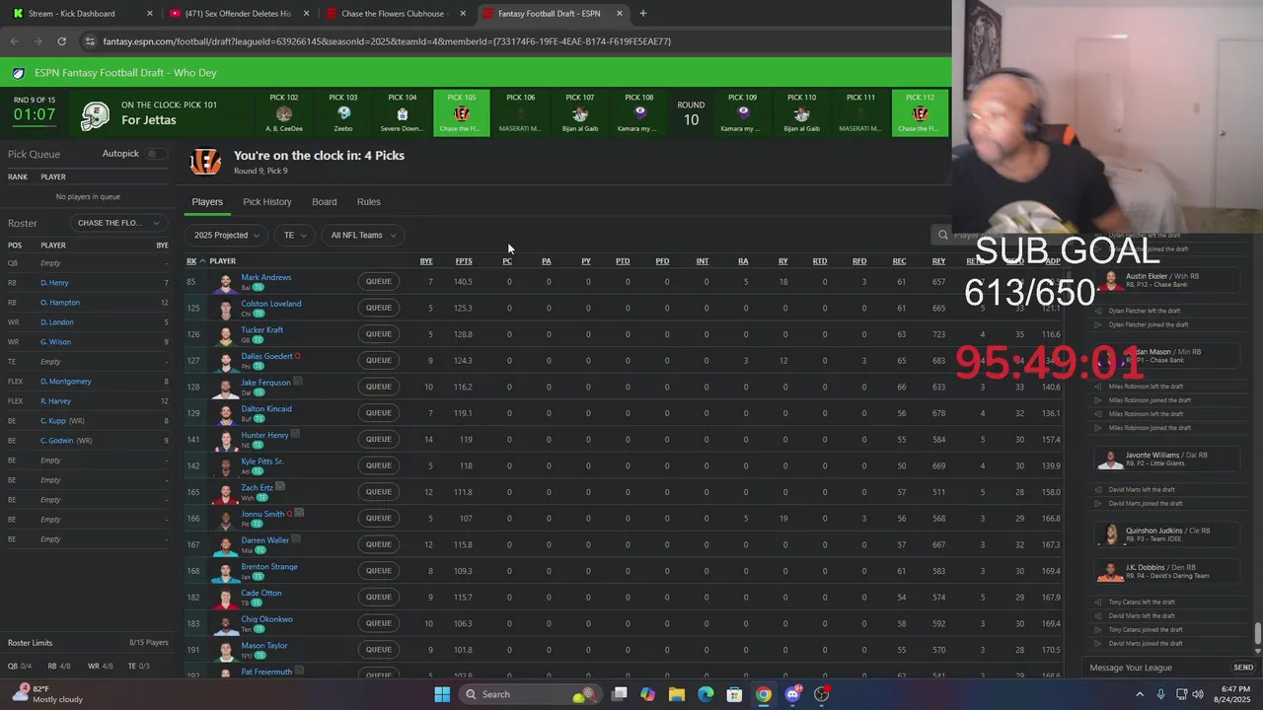The height and width of the screenshot is (710, 1263).
Task: Open D. Henry roster player link
Action: pyautogui.click(x=54, y=283)
